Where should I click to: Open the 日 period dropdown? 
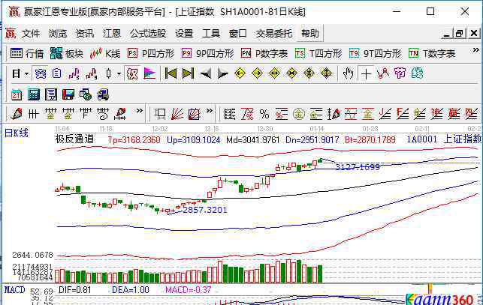(x=20, y=73)
